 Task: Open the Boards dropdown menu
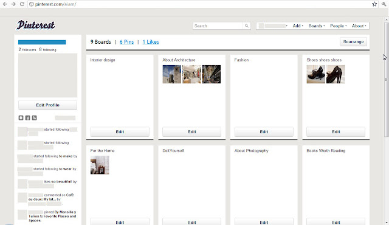[x=317, y=26]
